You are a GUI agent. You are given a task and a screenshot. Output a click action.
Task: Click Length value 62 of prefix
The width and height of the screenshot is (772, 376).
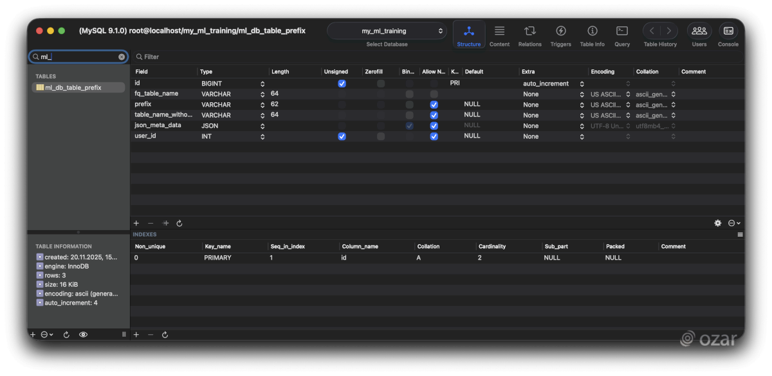[275, 104]
